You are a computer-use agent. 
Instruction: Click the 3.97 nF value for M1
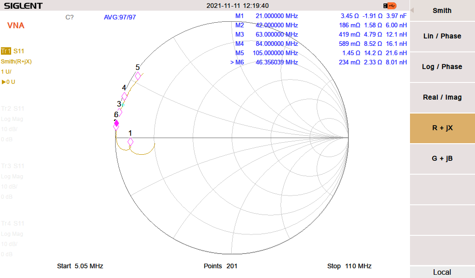pyautogui.click(x=396, y=16)
